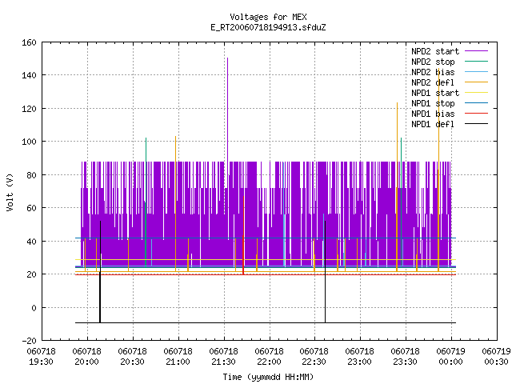The height and width of the screenshot is (384, 512).
Task: Click the 160 y-axis tick label
Action: [x=29, y=42]
